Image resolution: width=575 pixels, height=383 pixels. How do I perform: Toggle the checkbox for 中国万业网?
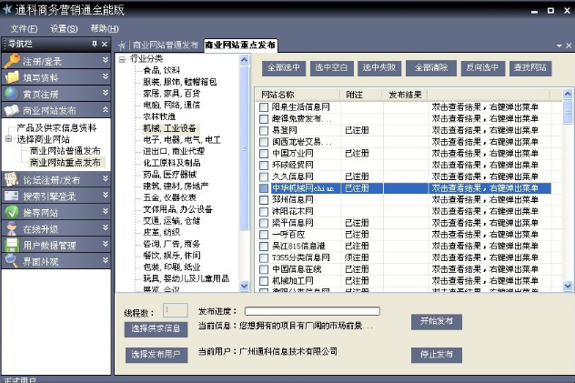(265, 153)
